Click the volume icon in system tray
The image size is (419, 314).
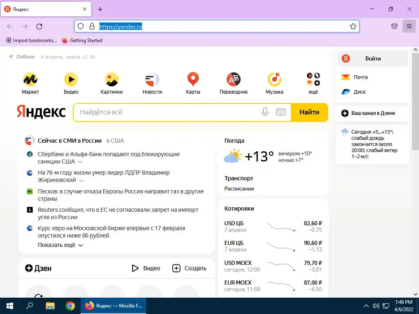376,306
